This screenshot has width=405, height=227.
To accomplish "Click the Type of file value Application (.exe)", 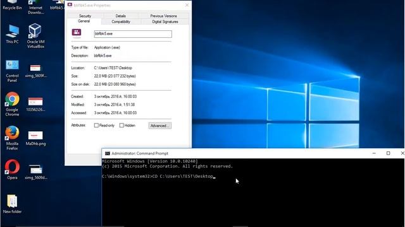I will [x=107, y=47].
